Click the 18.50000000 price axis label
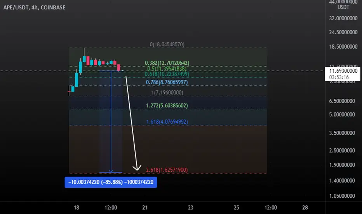This screenshot has width=362, height=214. [x=343, y=47]
